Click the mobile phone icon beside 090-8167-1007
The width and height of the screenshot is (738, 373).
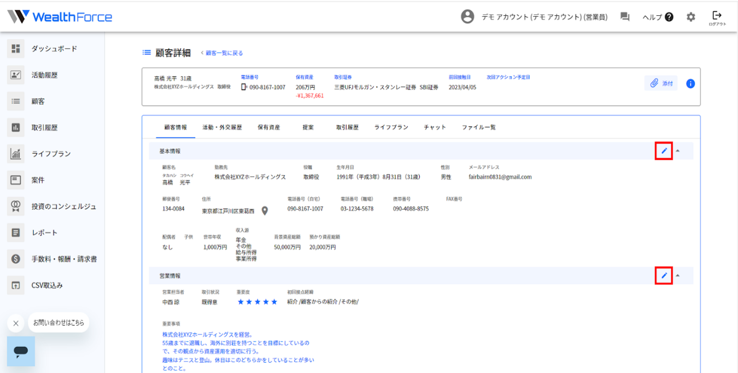(x=244, y=87)
